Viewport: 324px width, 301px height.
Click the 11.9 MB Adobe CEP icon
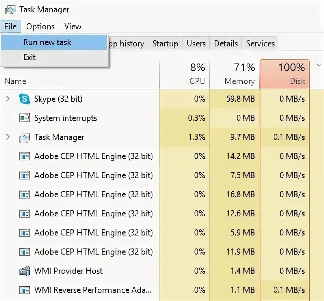tap(25, 252)
